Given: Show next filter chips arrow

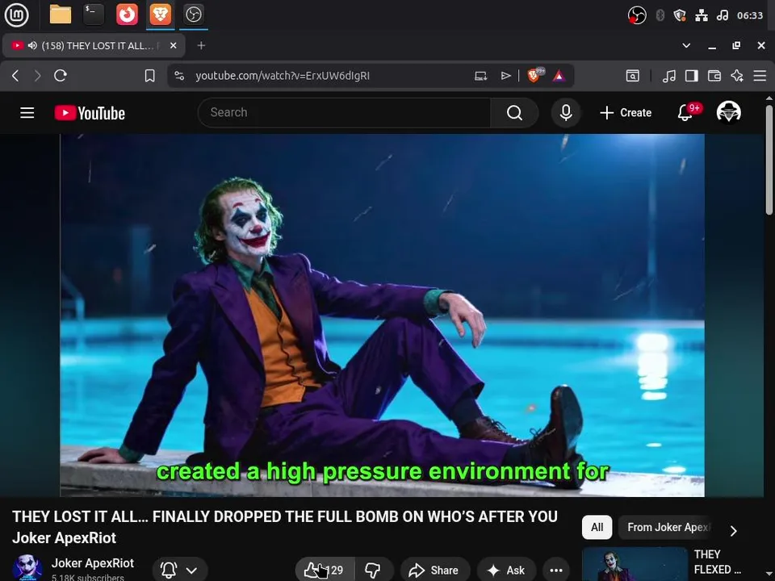Looking at the screenshot, I should click(x=734, y=531).
